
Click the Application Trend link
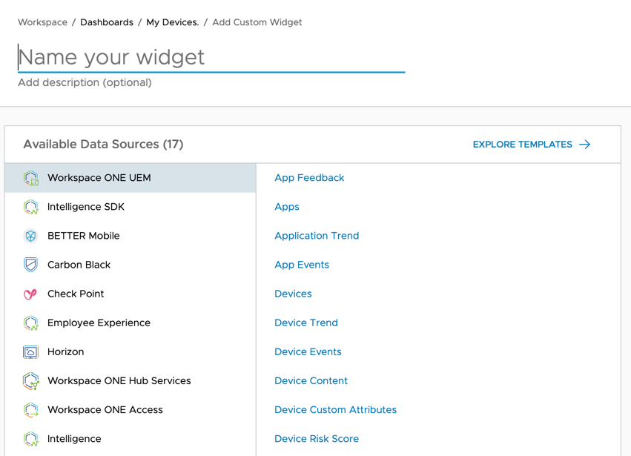(x=317, y=236)
